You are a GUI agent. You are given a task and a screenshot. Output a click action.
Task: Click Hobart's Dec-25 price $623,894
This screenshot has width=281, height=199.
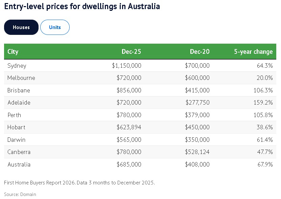pos(129,127)
